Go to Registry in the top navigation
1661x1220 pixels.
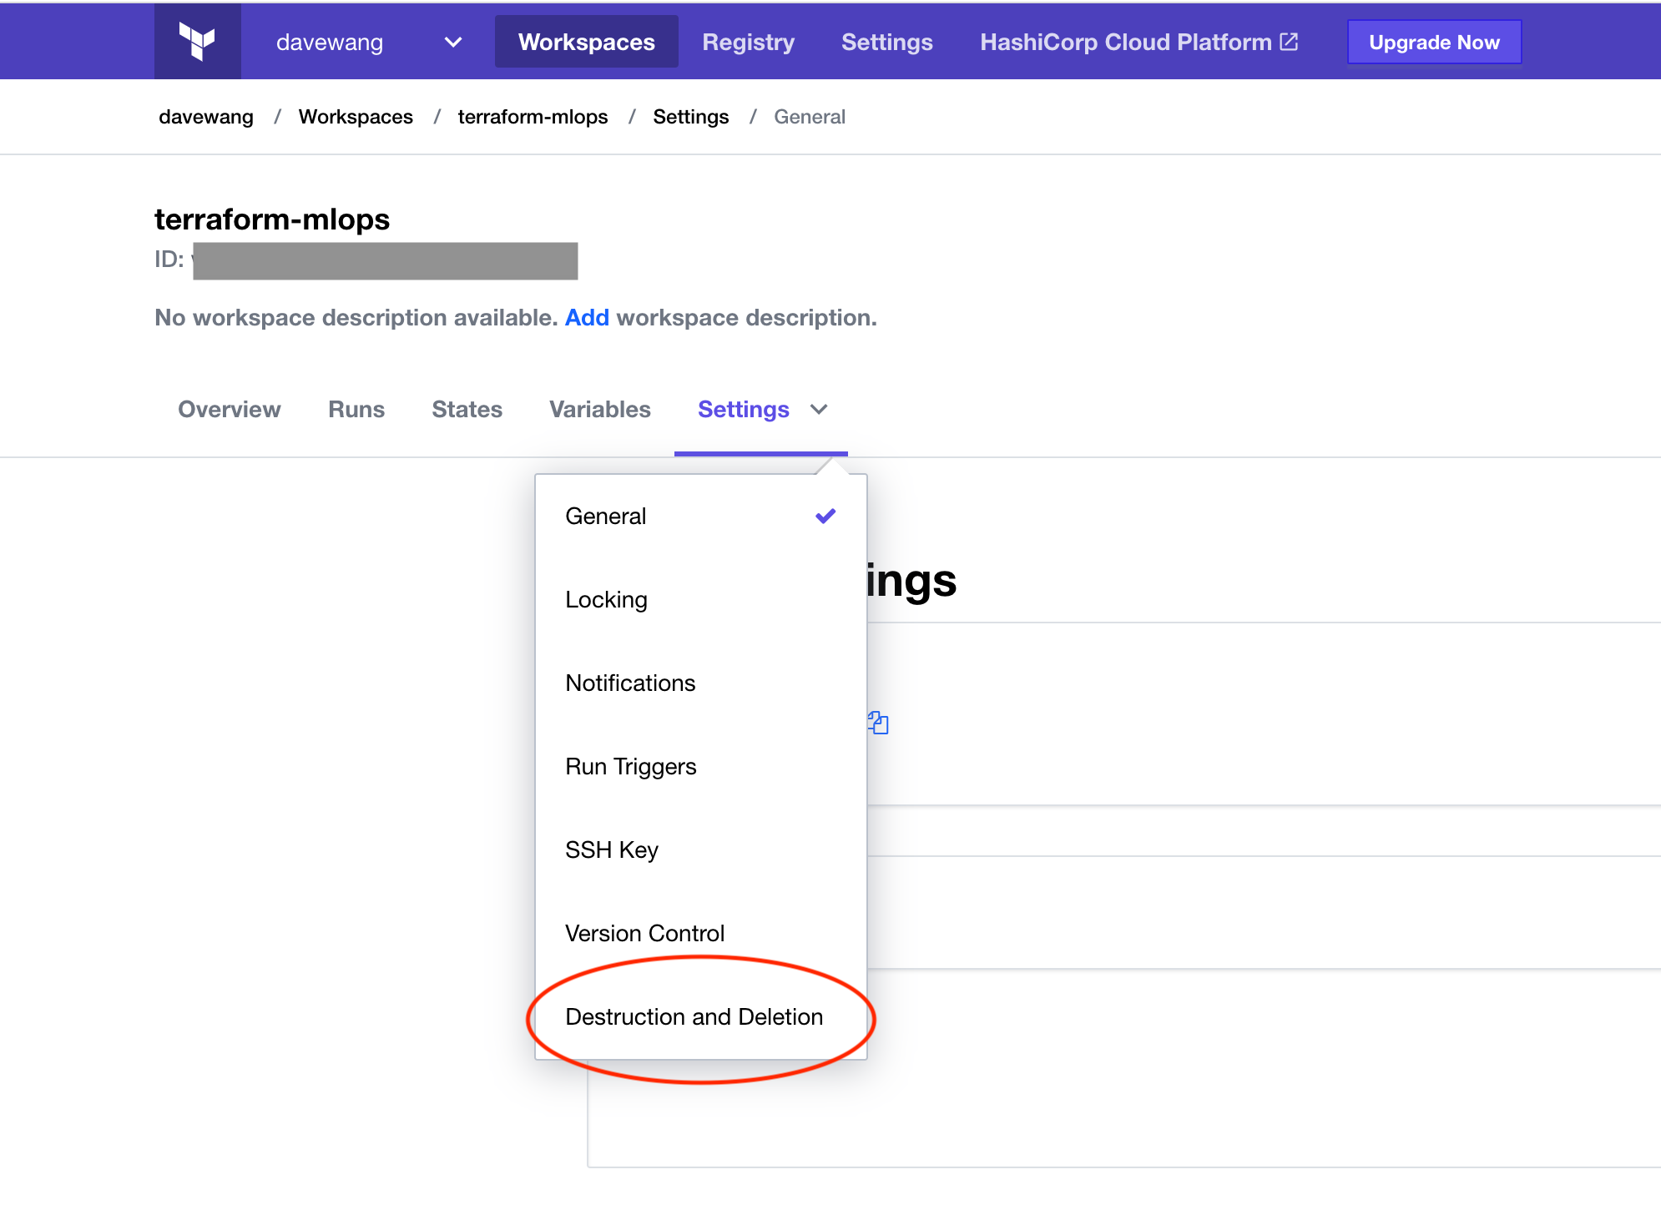tap(749, 42)
